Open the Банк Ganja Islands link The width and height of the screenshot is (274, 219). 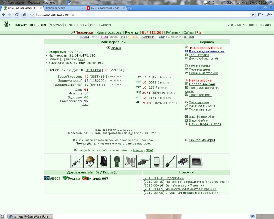point(205,124)
